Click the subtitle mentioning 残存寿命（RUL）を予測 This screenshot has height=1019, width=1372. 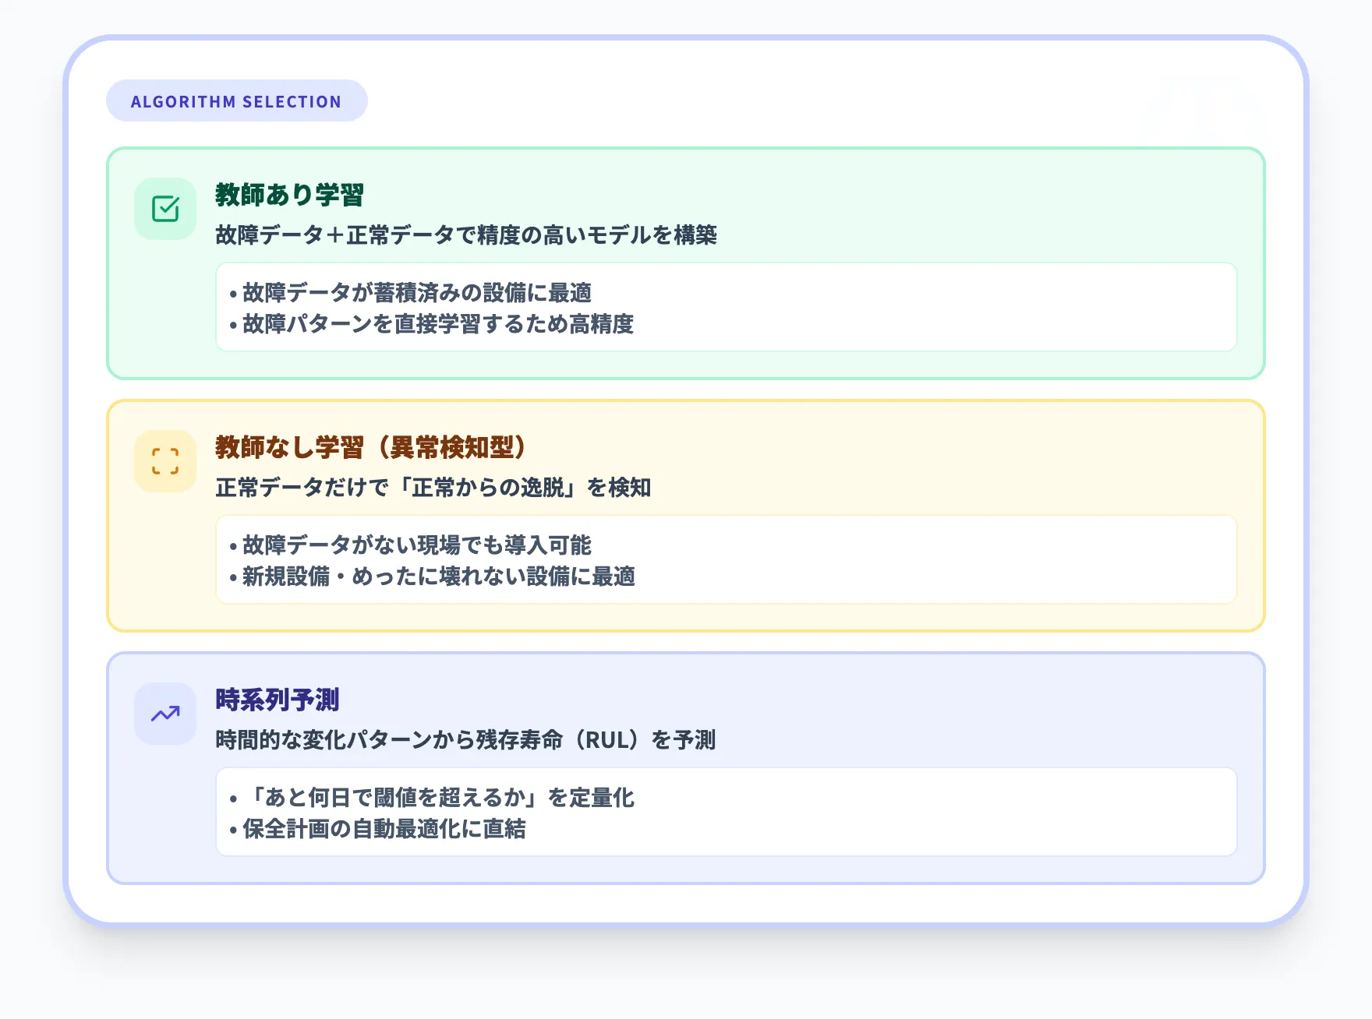[465, 740]
